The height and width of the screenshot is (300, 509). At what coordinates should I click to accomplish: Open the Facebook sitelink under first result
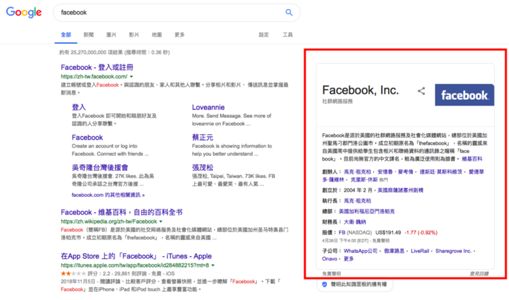click(x=87, y=138)
